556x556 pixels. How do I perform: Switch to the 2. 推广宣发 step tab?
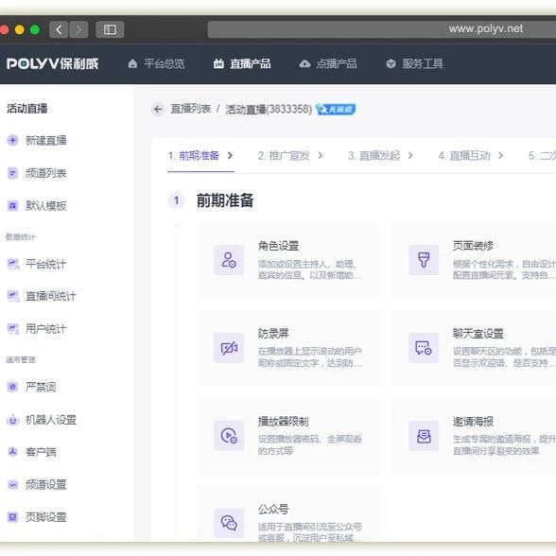point(284,156)
